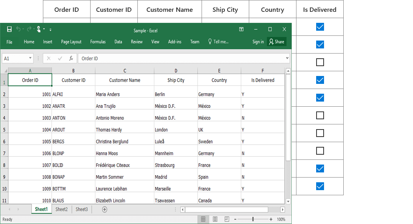
Task: Switch to the Home ribbon tab
Action: coord(29,42)
